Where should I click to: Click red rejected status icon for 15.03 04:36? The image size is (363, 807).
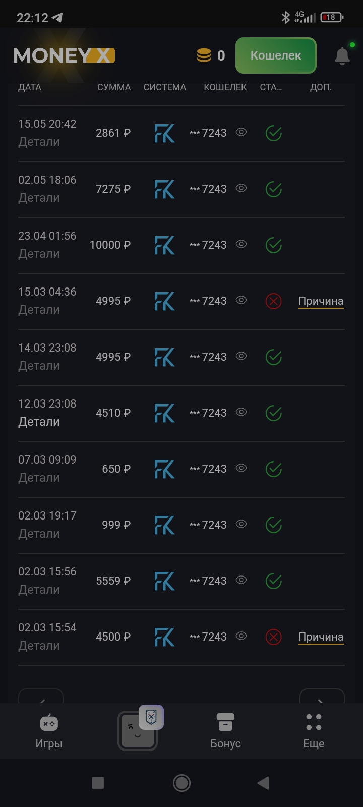tap(273, 301)
